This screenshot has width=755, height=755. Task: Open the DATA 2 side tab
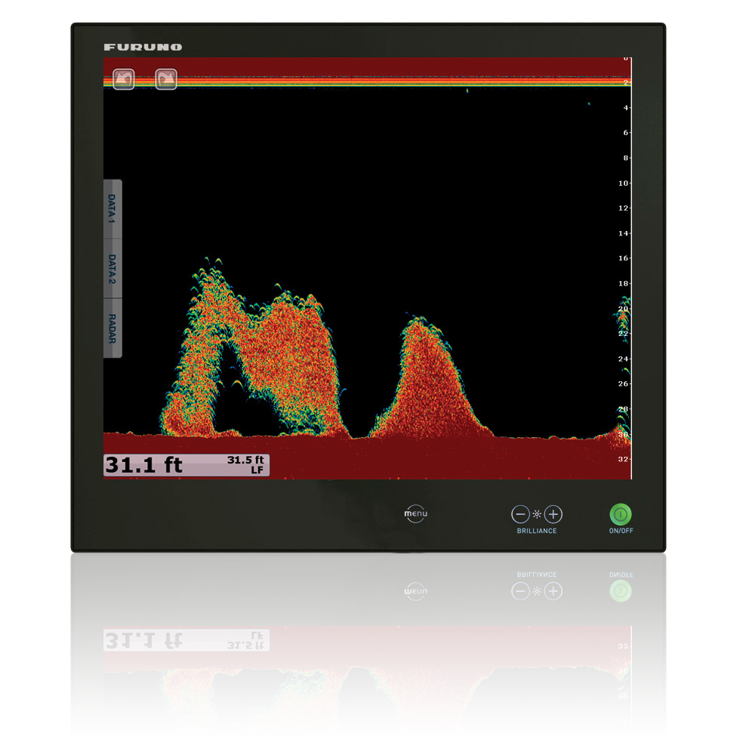(112, 269)
